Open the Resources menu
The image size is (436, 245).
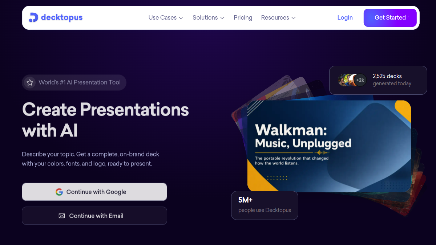point(278,17)
